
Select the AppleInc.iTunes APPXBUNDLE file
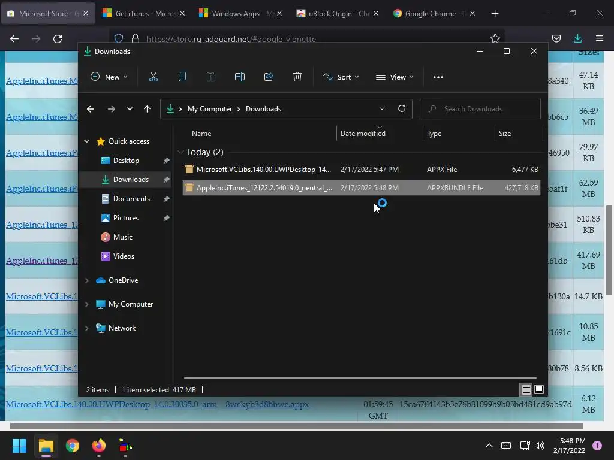point(361,187)
